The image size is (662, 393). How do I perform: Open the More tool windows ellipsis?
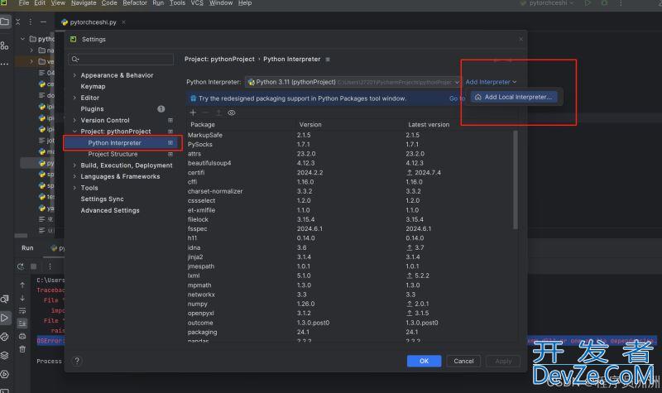[4, 65]
